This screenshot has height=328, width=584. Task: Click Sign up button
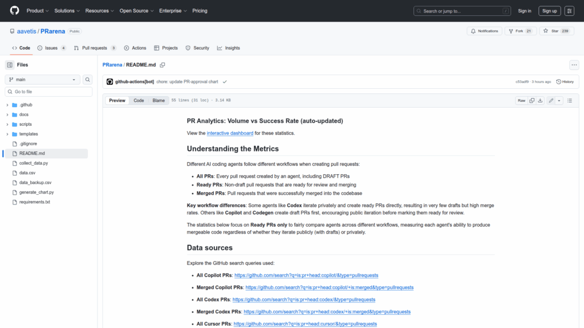[x=549, y=11]
